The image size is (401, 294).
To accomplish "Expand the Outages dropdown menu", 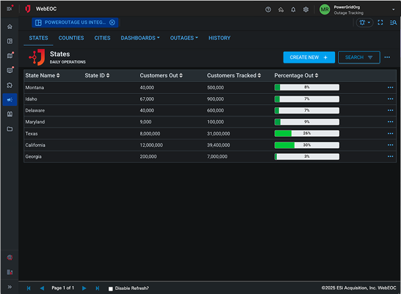I will tap(184, 38).
